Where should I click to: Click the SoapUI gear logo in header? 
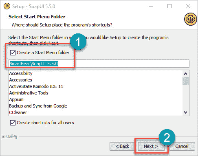point(191,19)
